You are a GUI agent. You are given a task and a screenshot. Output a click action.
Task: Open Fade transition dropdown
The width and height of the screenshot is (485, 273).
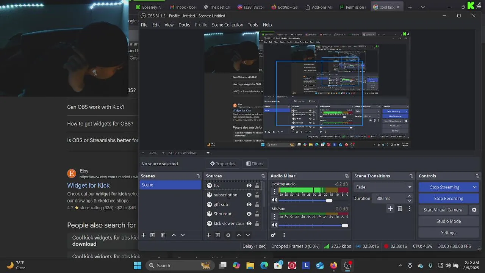[x=383, y=187]
